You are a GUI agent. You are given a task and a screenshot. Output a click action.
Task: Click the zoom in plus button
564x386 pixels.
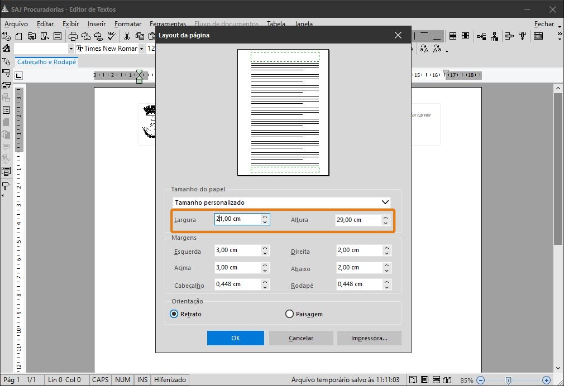(546, 380)
